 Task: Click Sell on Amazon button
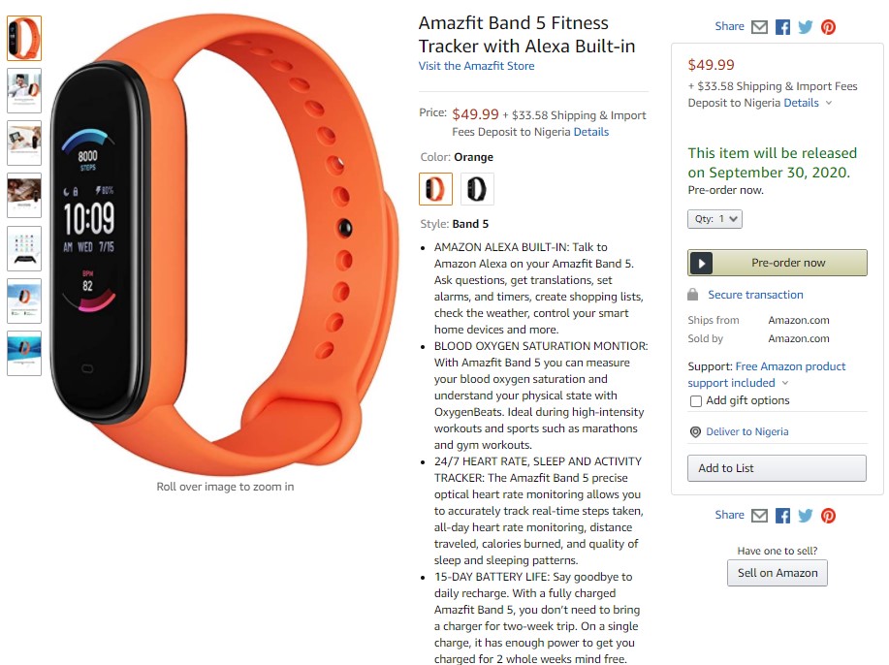(x=778, y=573)
